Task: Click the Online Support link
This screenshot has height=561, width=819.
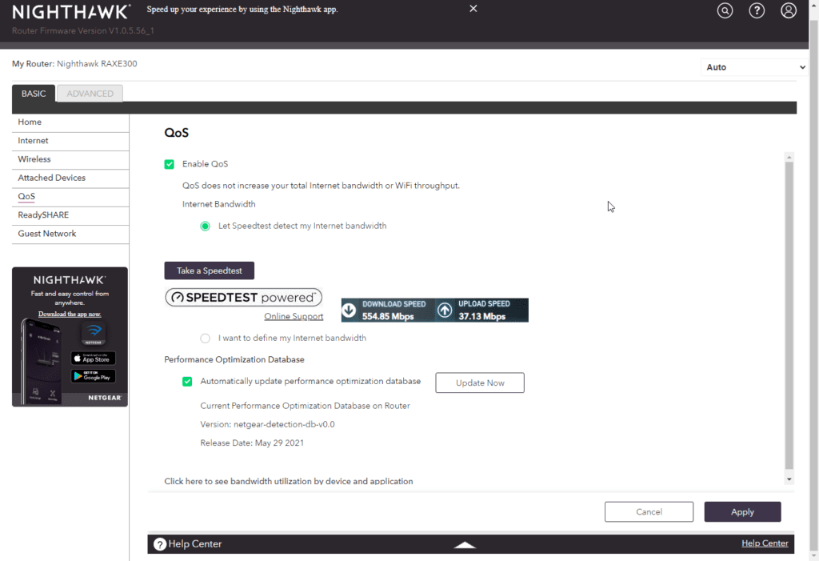Action: tap(294, 317)
